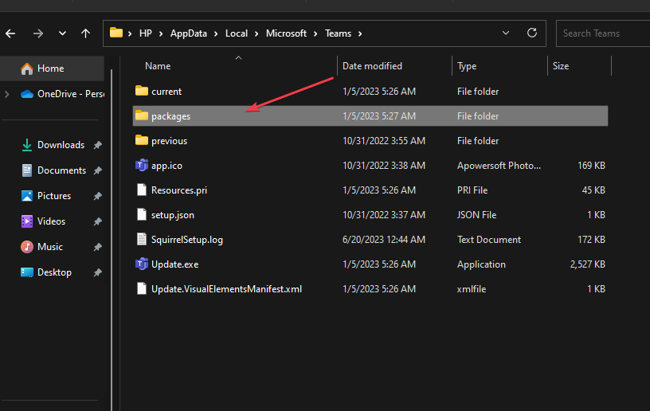Viewport: 650px width, 411px height.
Task: Click the pin icon next to Pictures
Action: point(98,196)
